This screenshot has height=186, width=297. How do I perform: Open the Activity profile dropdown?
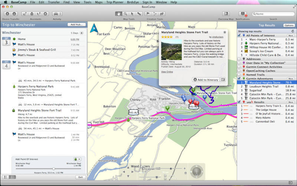coord(57,14)
